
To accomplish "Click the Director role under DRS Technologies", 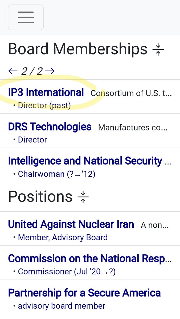I will click(32, 140).
